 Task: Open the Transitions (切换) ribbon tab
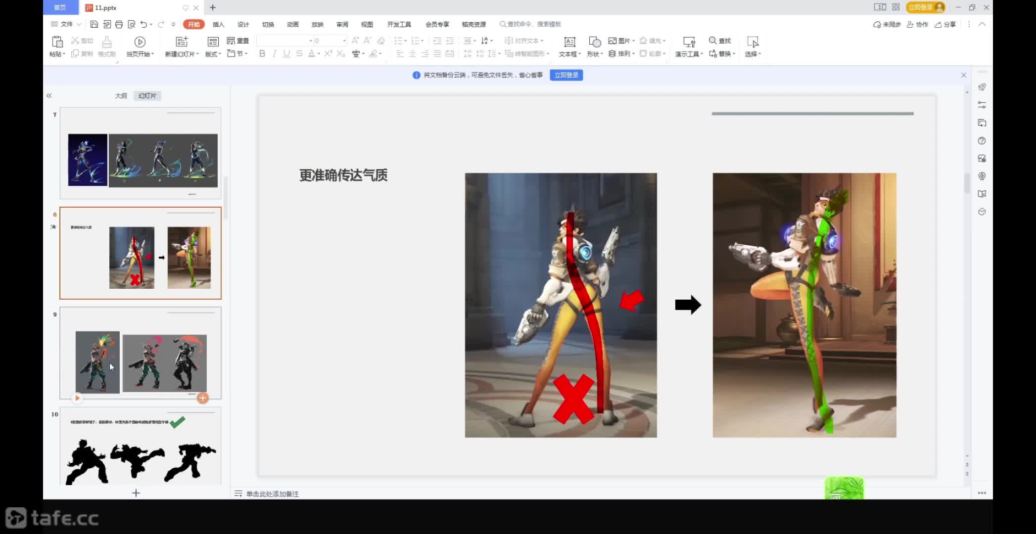point(268,24)
